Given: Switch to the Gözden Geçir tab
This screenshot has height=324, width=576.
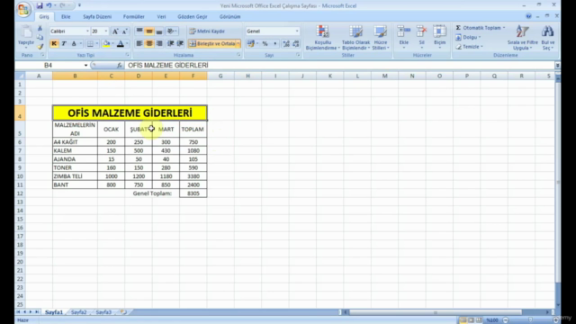Looking at the screenshot, I should (192, 16).
